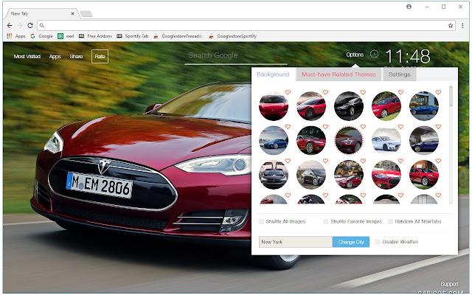Favorite the second row fifth thumbnail heart
This screenshot has width=472, height=295.
[x=438, y=127]
